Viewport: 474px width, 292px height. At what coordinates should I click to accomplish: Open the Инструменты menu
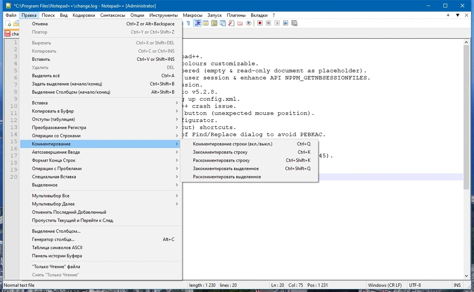164,15
